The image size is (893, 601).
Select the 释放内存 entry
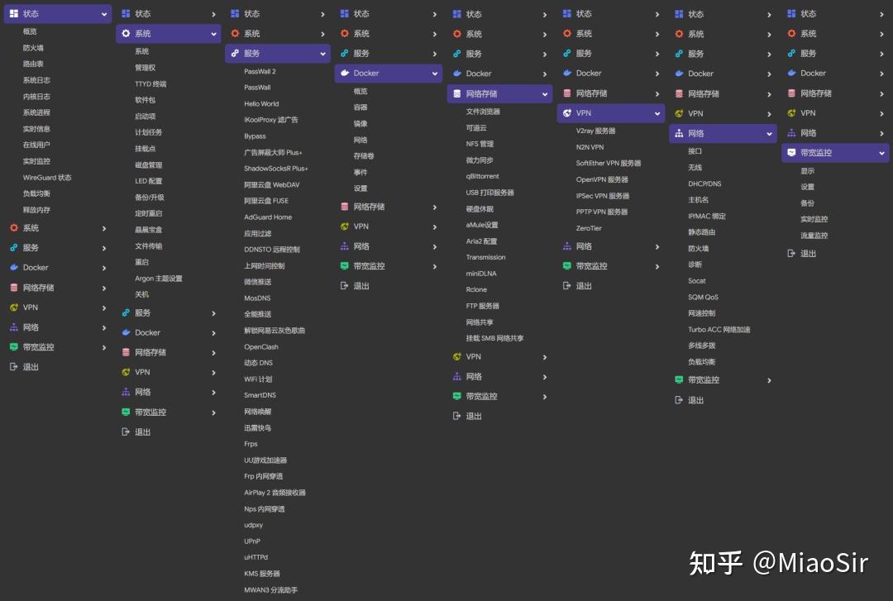pos(36,210)
